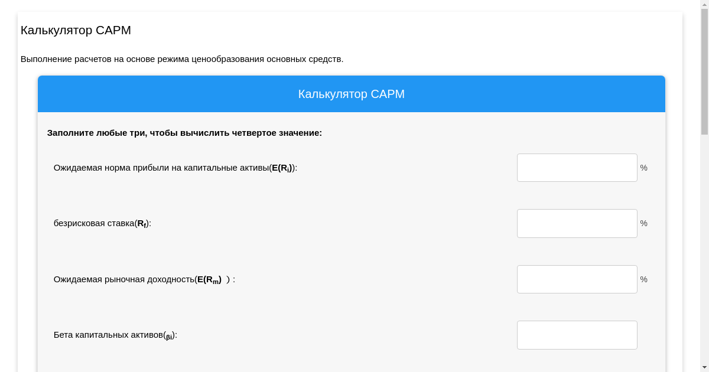Click the label Ожидаемая рыночная доходность
The width and height of the screenshot is (709, 372).
click(144, 279)
